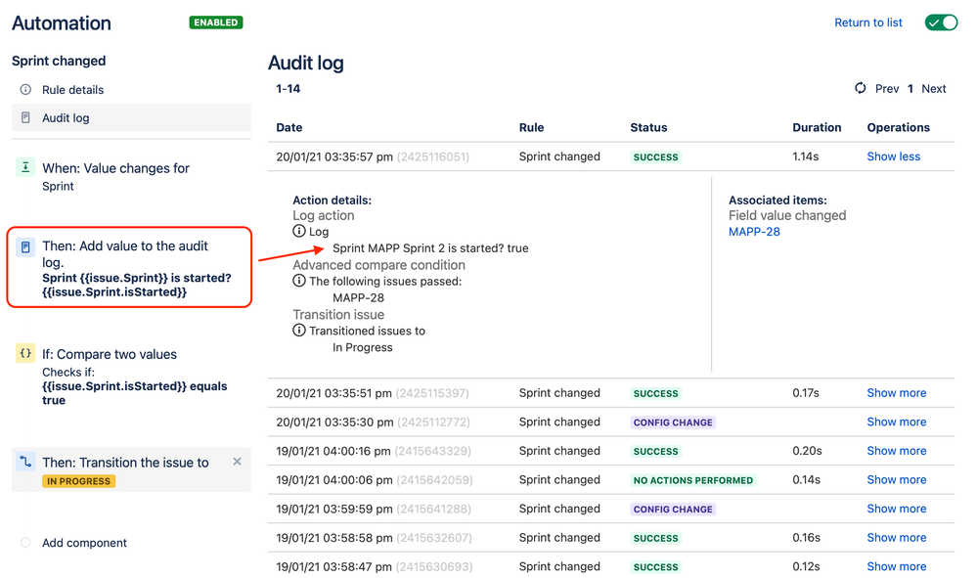Select page 1 in pagination
The image size is (977, 578).
pos(910,88)
